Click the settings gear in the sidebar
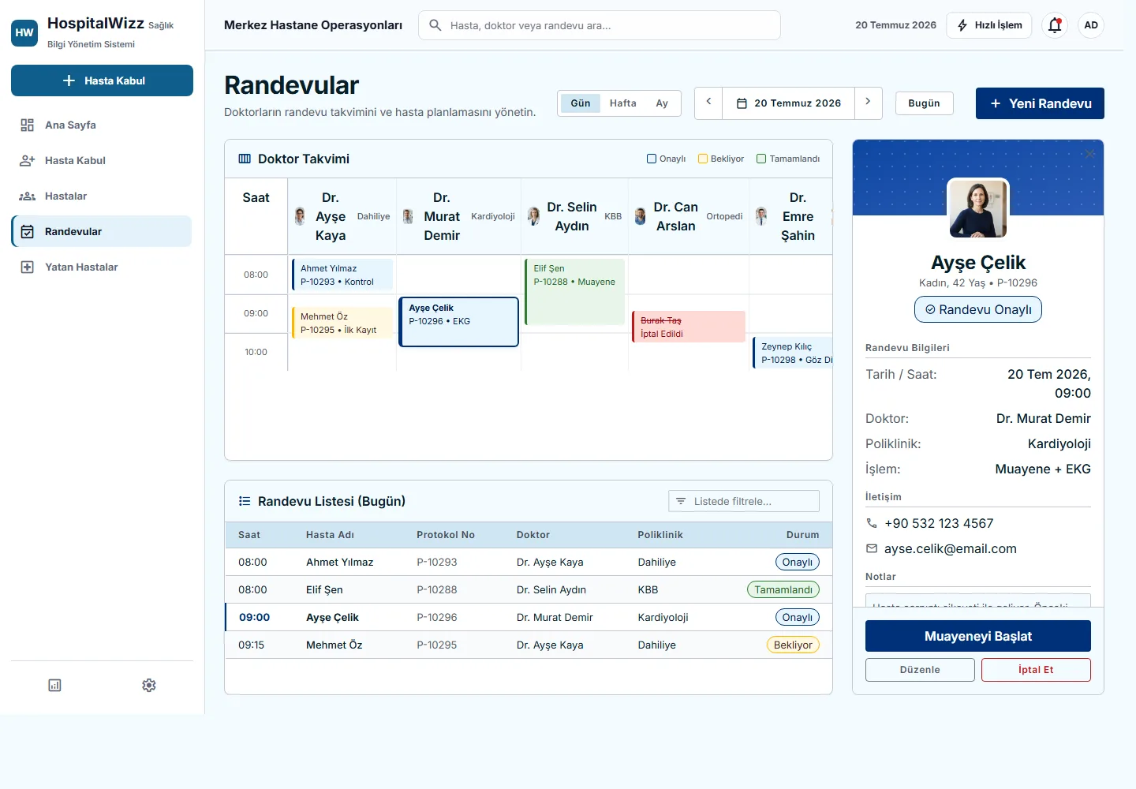The height and width of the screenshot is (789, 1136). click(x=149, y=685)
